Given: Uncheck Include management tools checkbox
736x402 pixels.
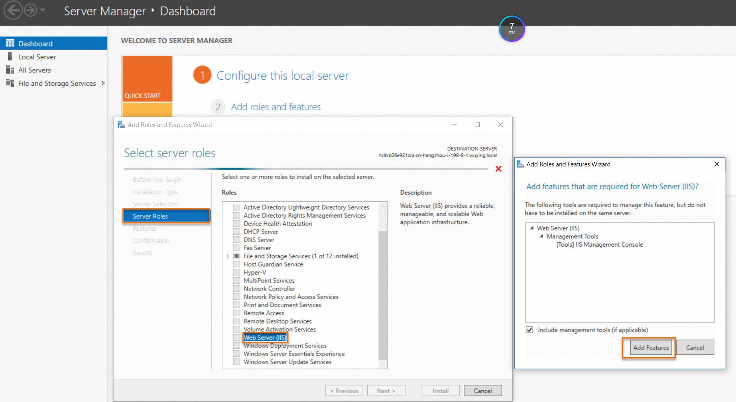Looking at the screenshot, I should (529, 330).
